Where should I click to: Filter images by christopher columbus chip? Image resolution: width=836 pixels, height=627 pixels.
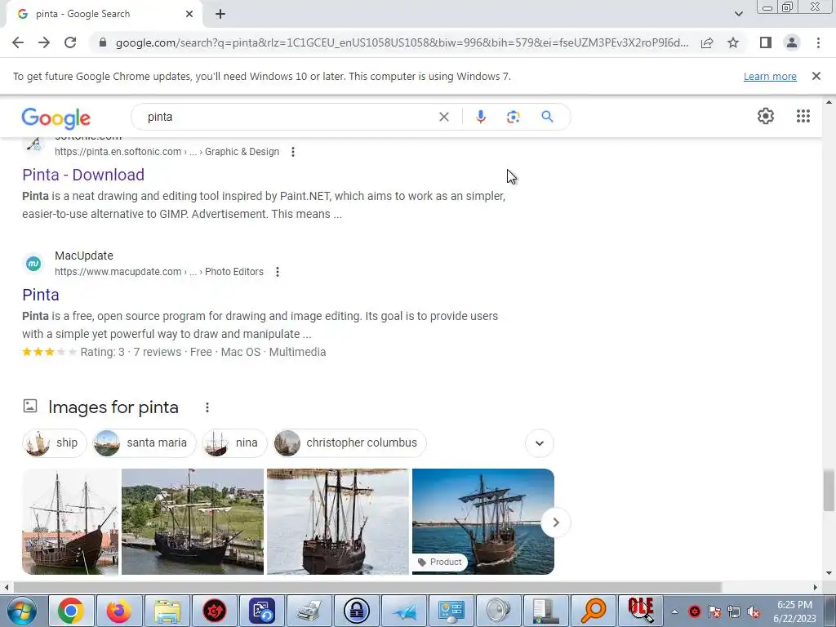pyautogui.click(x=349, y=443)
